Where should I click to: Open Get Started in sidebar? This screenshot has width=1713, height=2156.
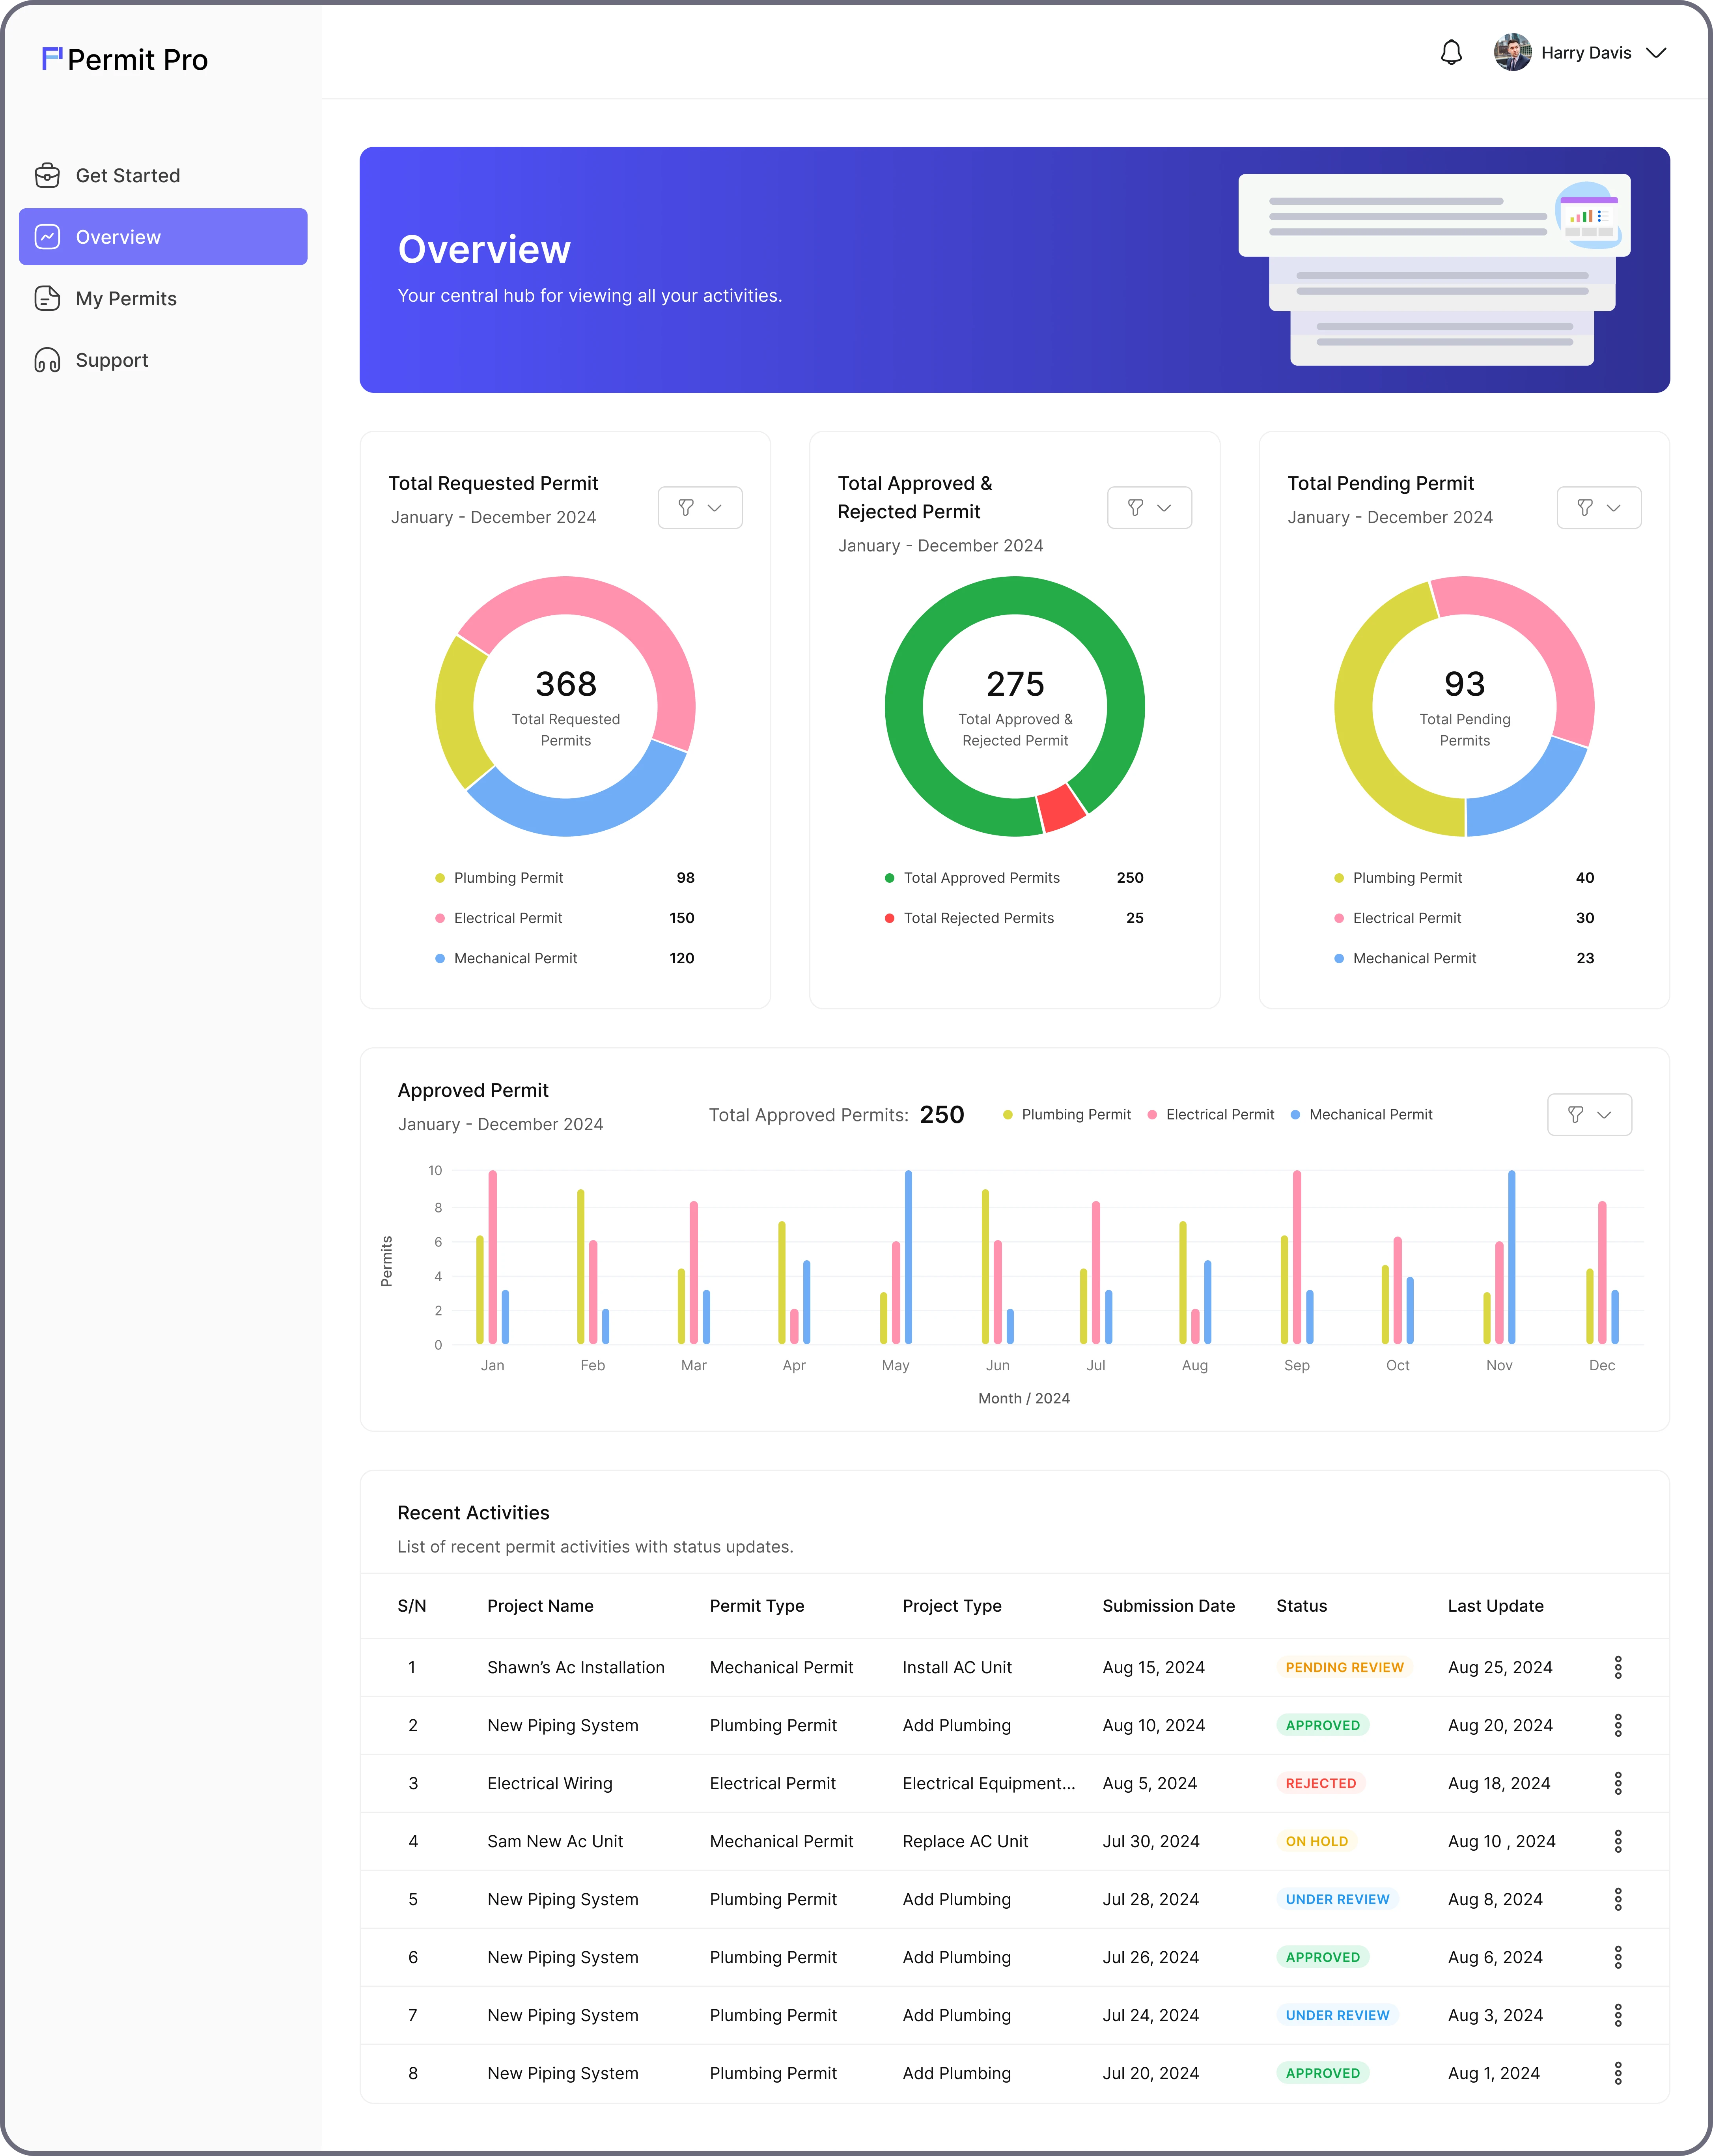pos(163,176)
